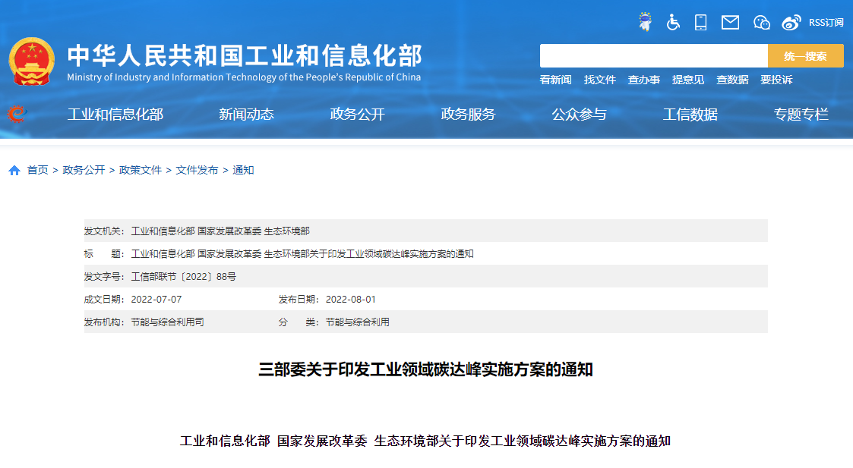Click the 发布日期 value 2022-08-01
This screenshot has width=853, height=468.
[x=351, y=300]
